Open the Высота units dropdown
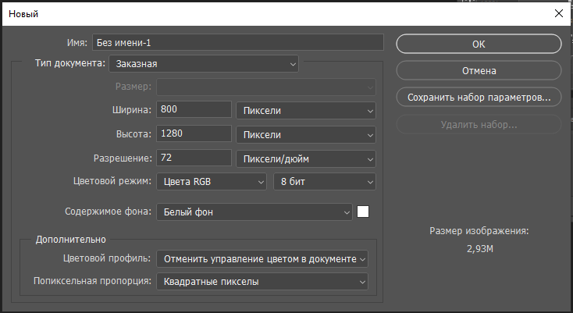Screen dimensions: 573x313 pos(306,134)
